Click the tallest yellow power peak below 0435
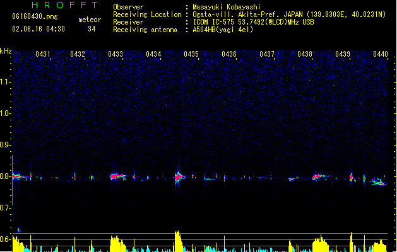The image size is (397, 252). tap(178, 241)
